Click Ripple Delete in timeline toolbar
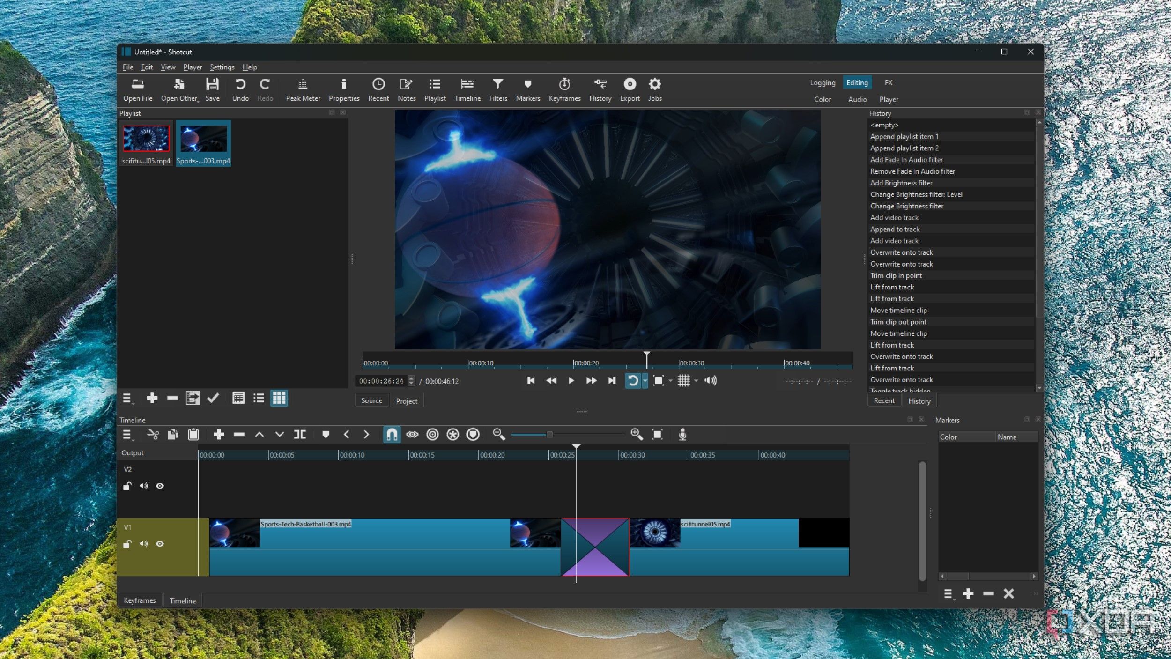1171x659 pixels. click(x=239, y=435)
